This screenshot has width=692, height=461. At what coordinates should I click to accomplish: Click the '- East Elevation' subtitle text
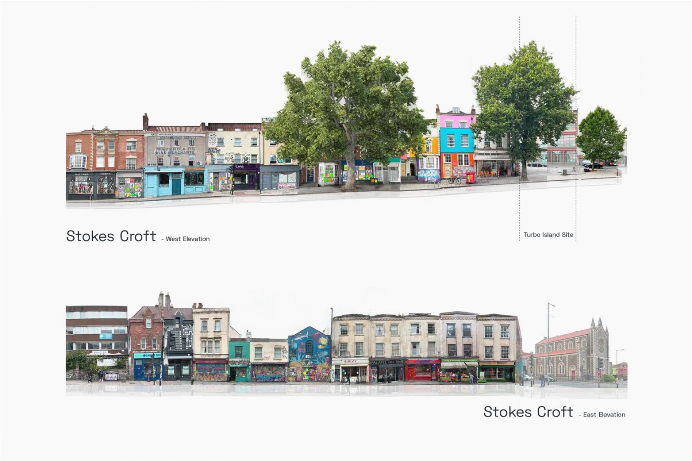(x=602, y=415)
